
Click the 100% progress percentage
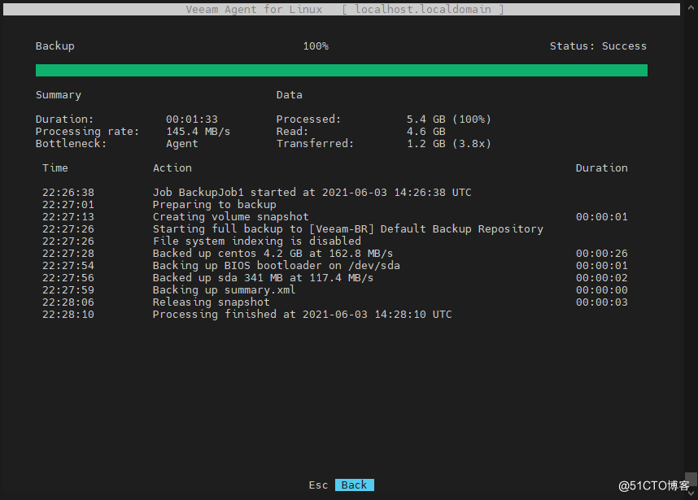click(316, 46)
